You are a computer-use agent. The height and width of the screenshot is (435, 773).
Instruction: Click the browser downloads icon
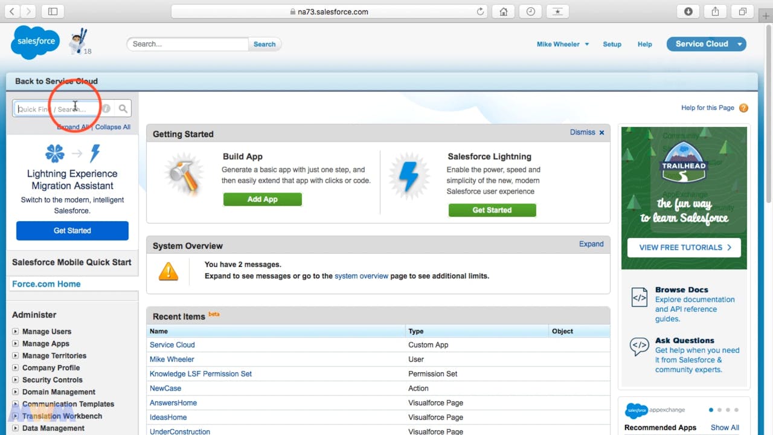click(x=688, y=11)
